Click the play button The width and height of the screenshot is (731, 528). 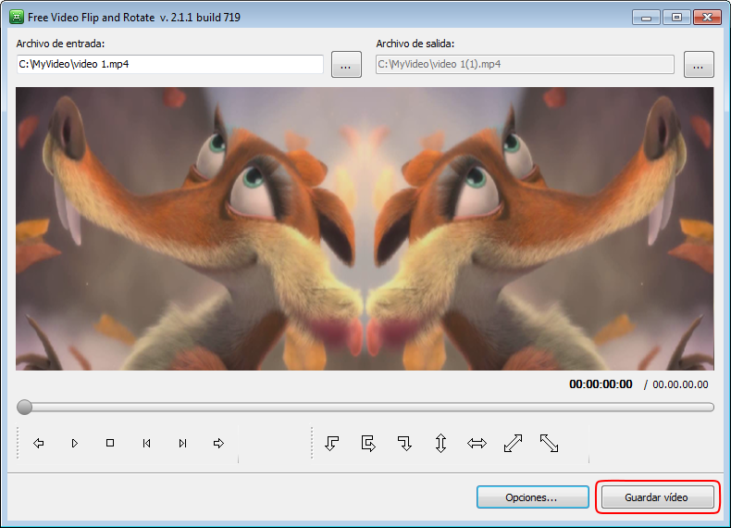[x=74, y=444]
